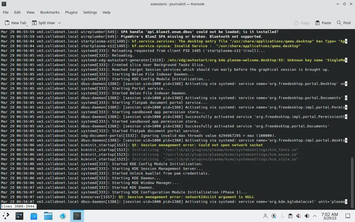Select the Konsole task in the taskbar
Viewport: 355px width, 222px height.
pos(77,216)
